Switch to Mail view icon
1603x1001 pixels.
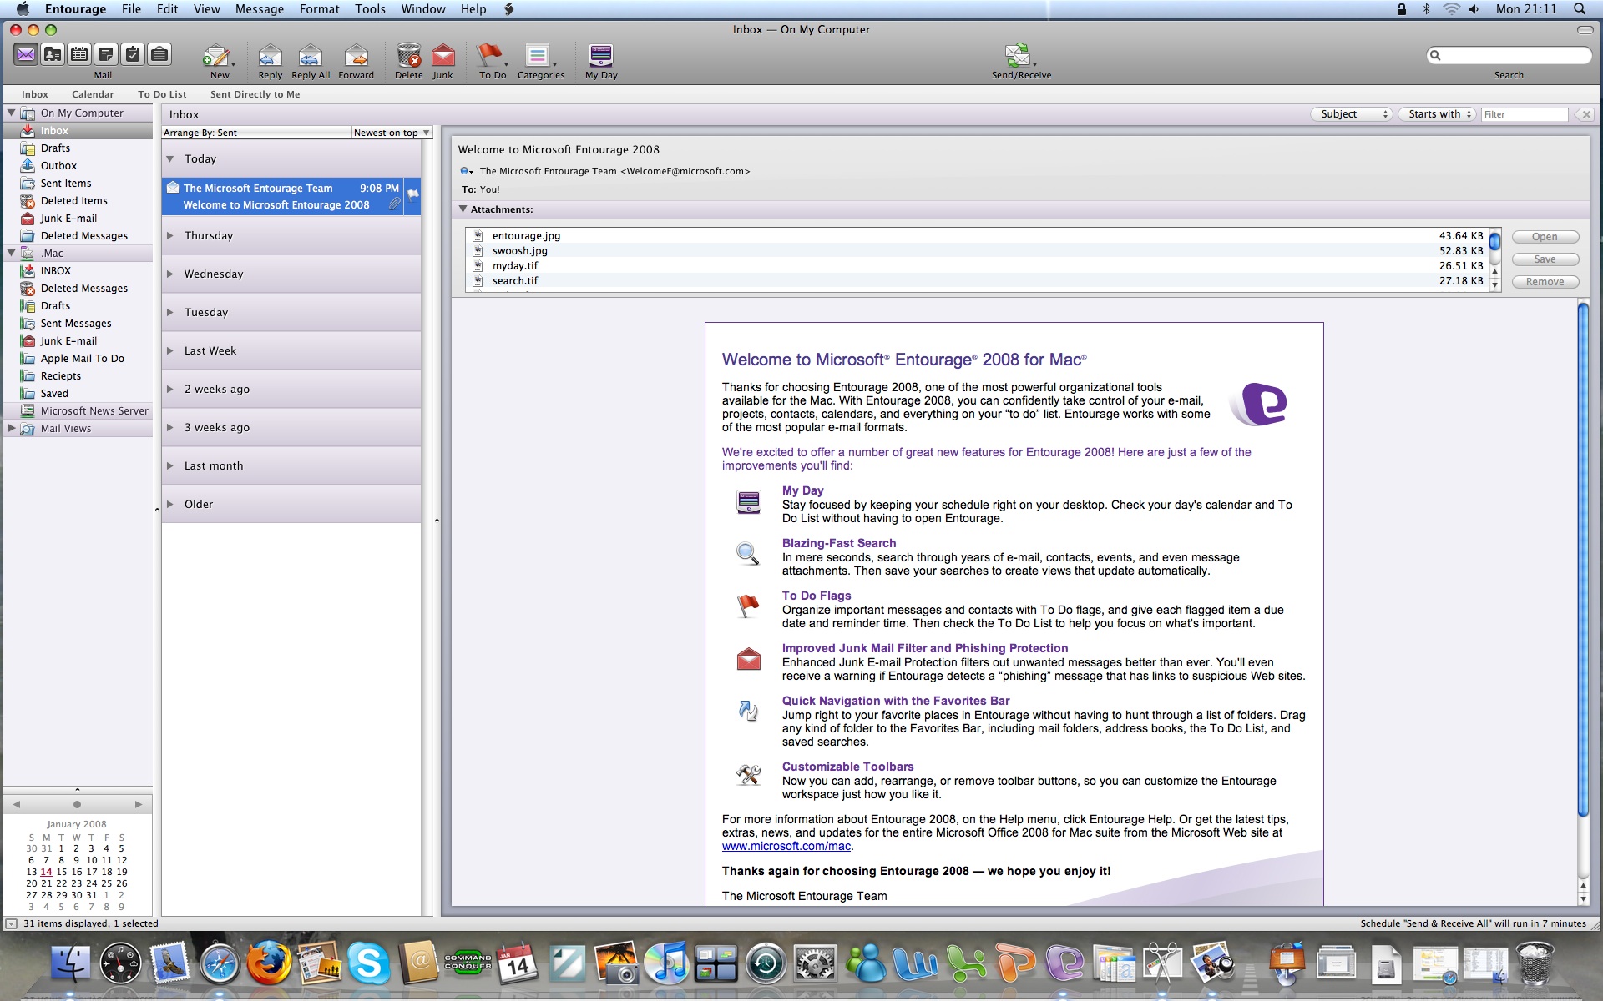pyautogui.click(x=26, y=55)
